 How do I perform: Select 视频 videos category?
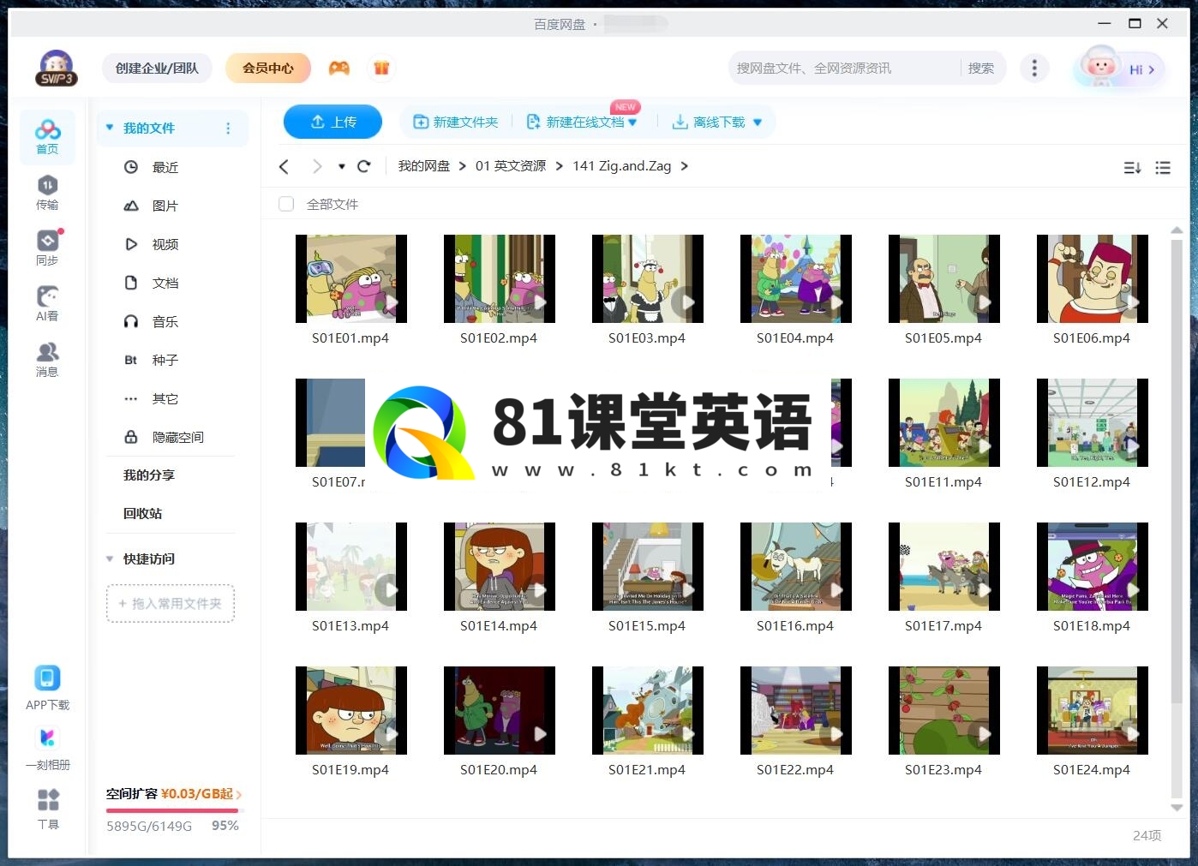coord(165,244)
